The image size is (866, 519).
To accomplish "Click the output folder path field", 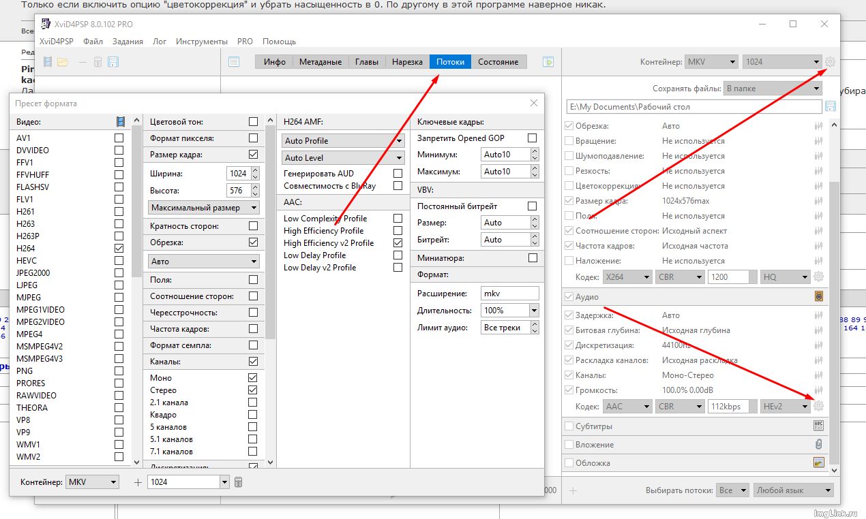I will (x=694, y=107).
